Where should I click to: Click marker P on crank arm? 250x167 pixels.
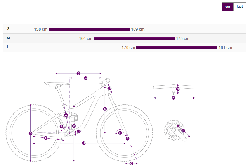[183, 131]
